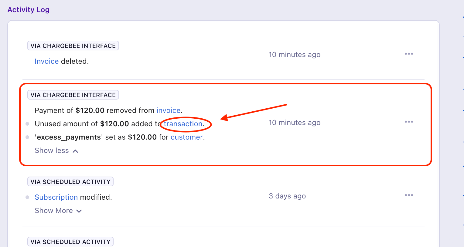
Task: Open ellipsis menu for payment removed entry
Action: click(x=409, y=122)
